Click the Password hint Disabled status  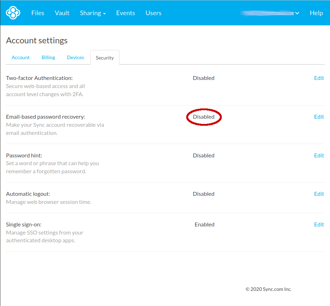click(204, 155)
